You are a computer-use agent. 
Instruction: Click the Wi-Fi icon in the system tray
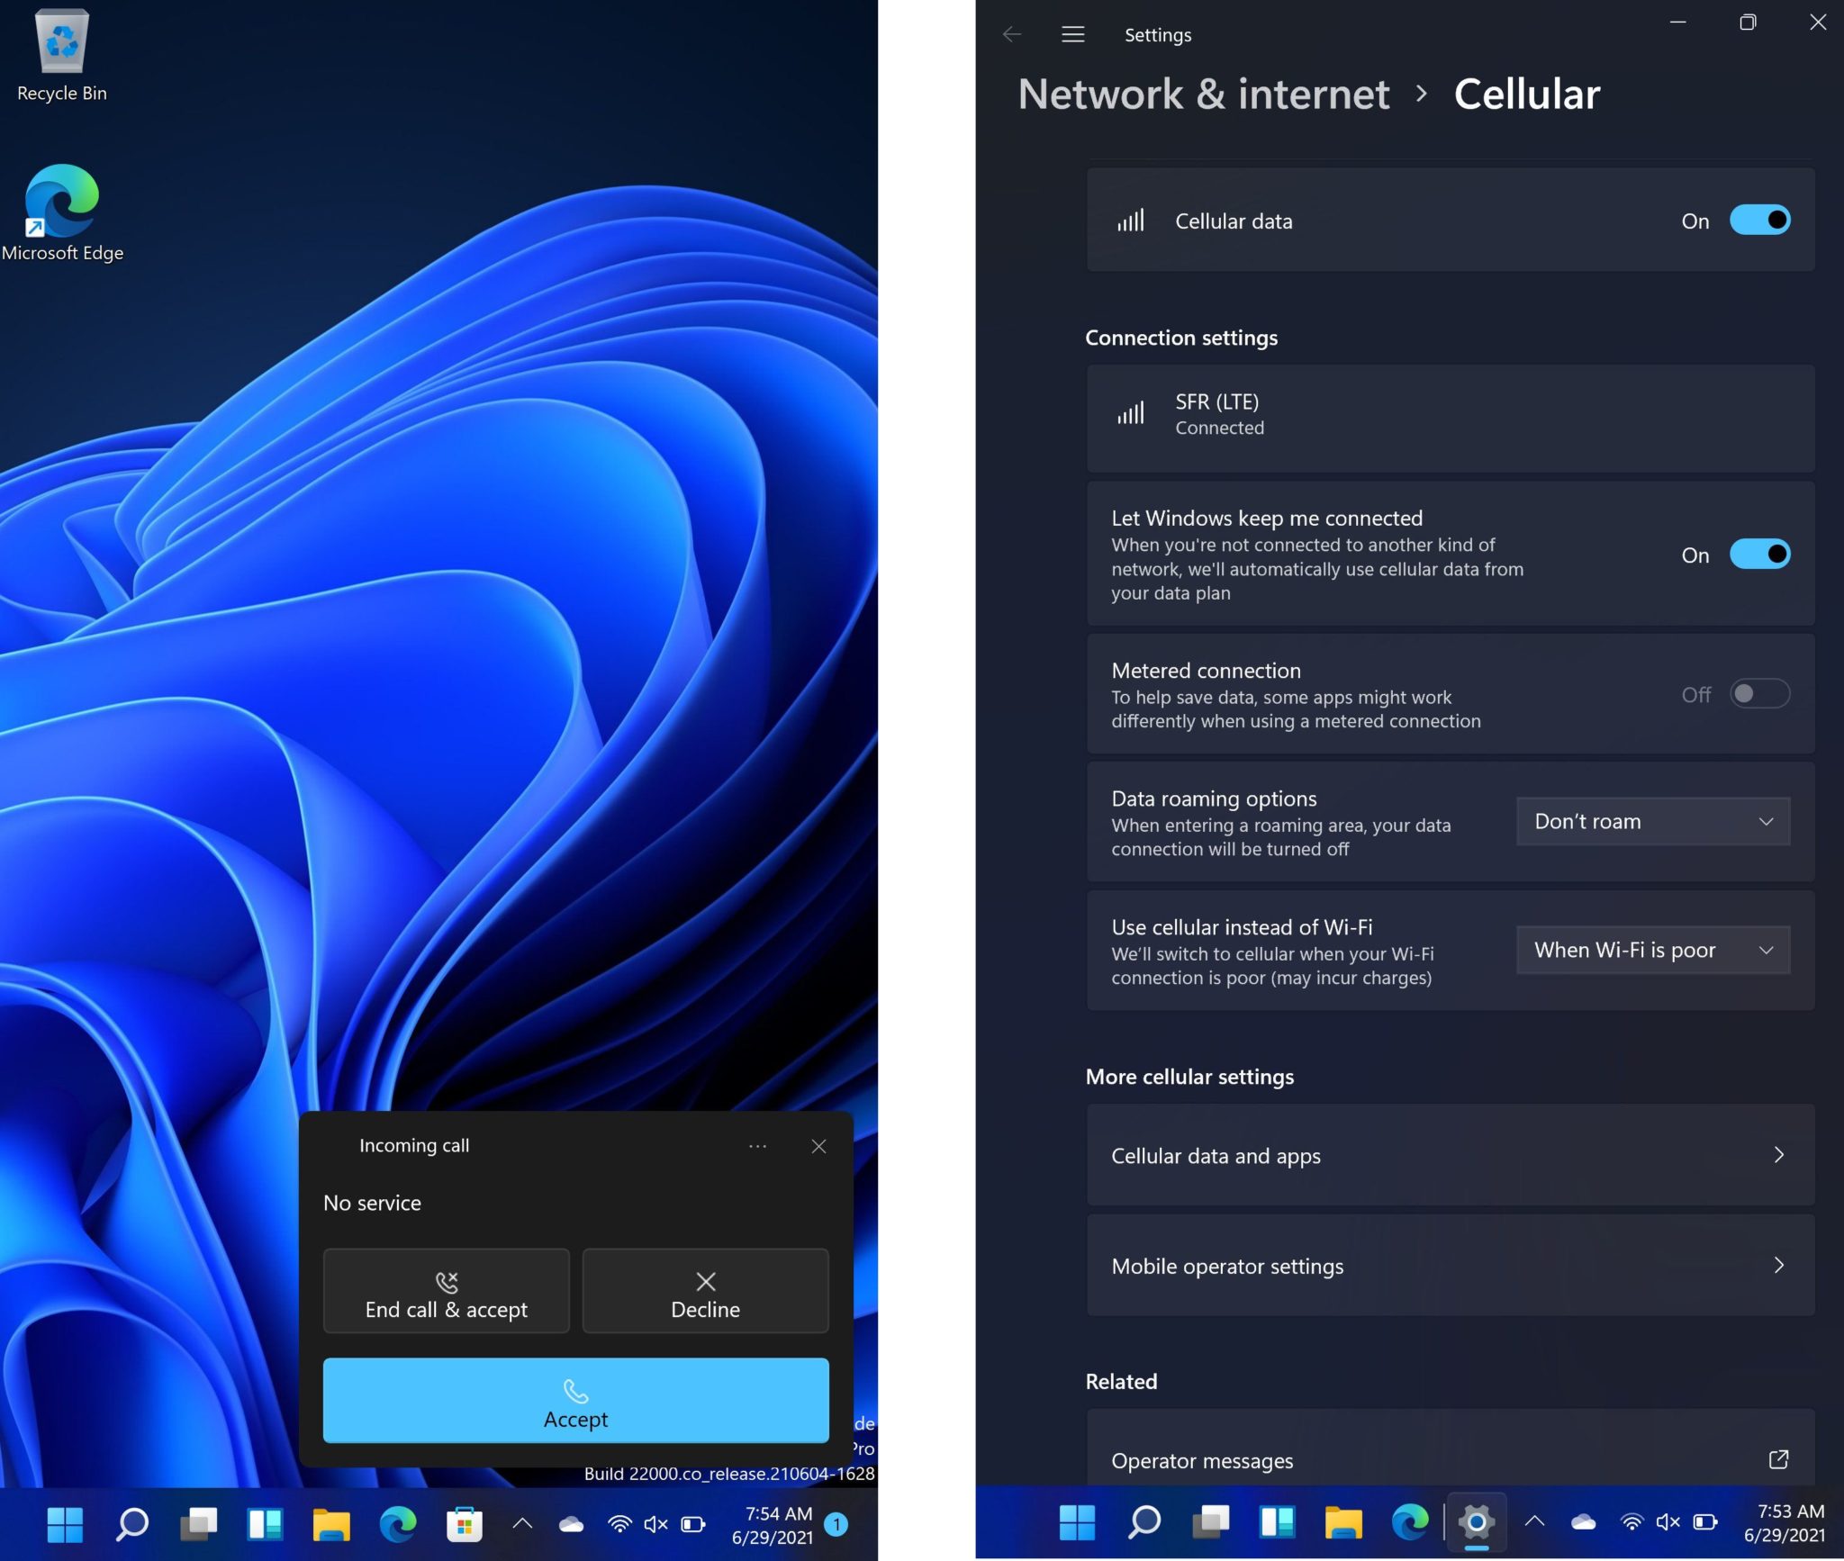tap(621, 1523)
